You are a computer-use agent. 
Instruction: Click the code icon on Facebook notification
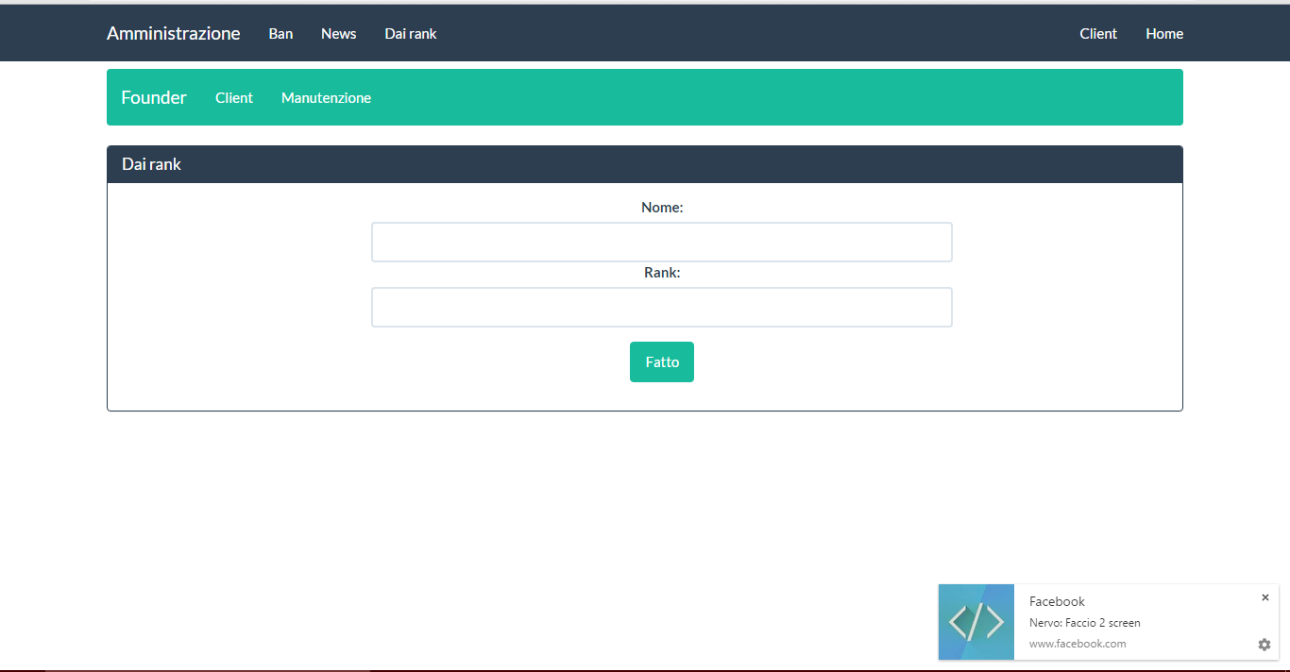click(976, 621)
